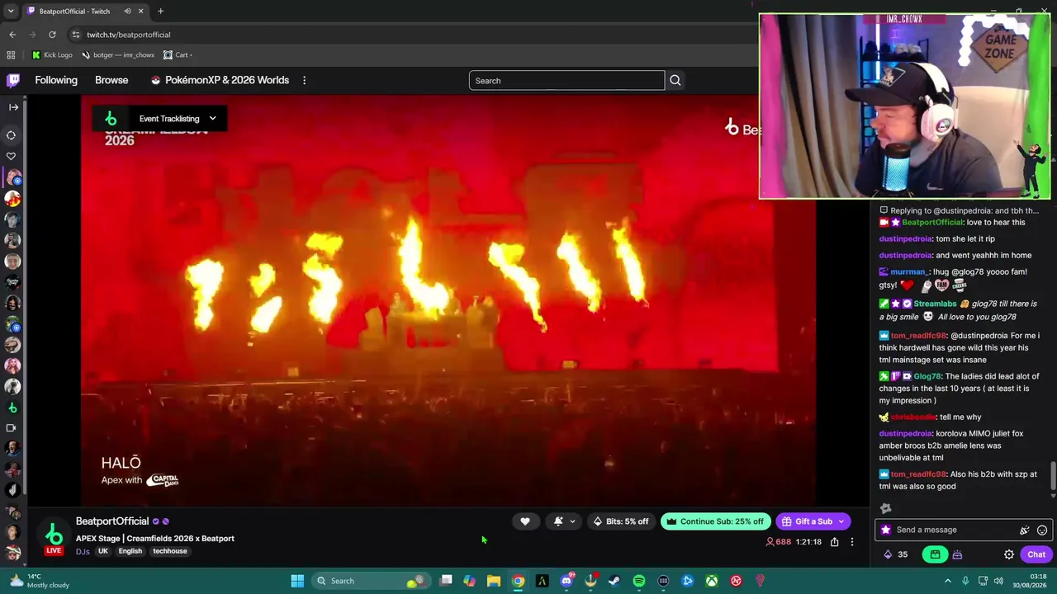Click the volume icon in the system tray
Image resolution: width=1057 pixels, height=594 pixels.
coord(1000,581)
